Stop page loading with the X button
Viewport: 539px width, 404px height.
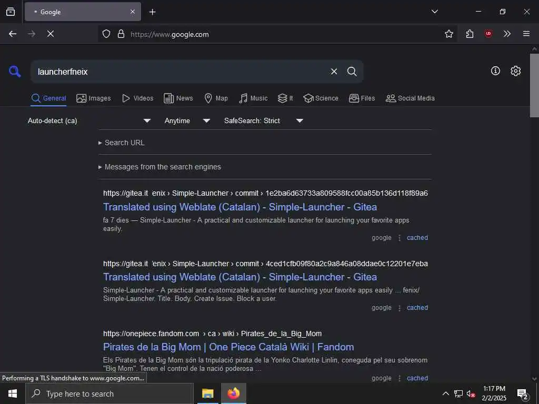tap(51, 34)
